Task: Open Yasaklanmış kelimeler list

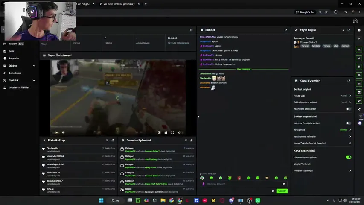Action: tap(350, 136)
